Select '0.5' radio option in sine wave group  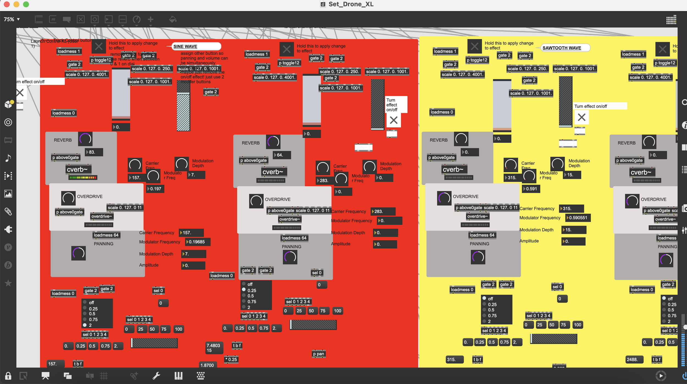coord(85,314)
